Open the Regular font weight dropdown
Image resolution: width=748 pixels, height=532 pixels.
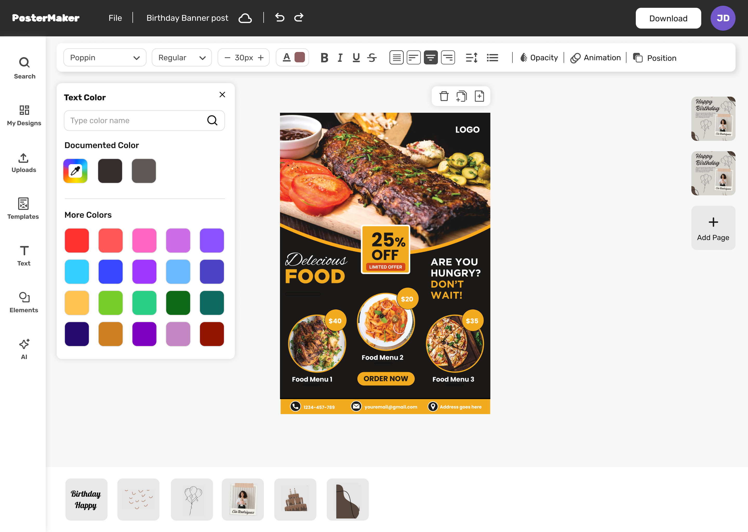click(182, 57)
